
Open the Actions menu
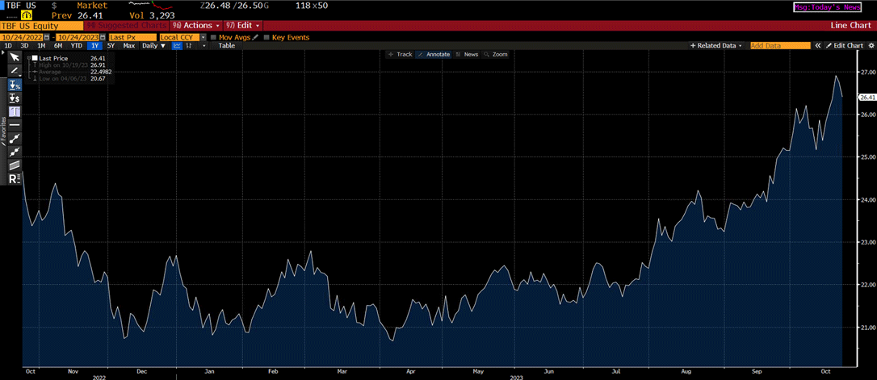[x=195, y=26]
